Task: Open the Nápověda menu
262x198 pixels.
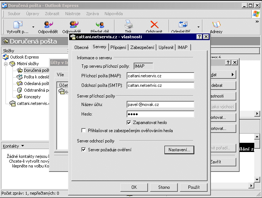Action: pyautogui.click(x=114, y=14)
